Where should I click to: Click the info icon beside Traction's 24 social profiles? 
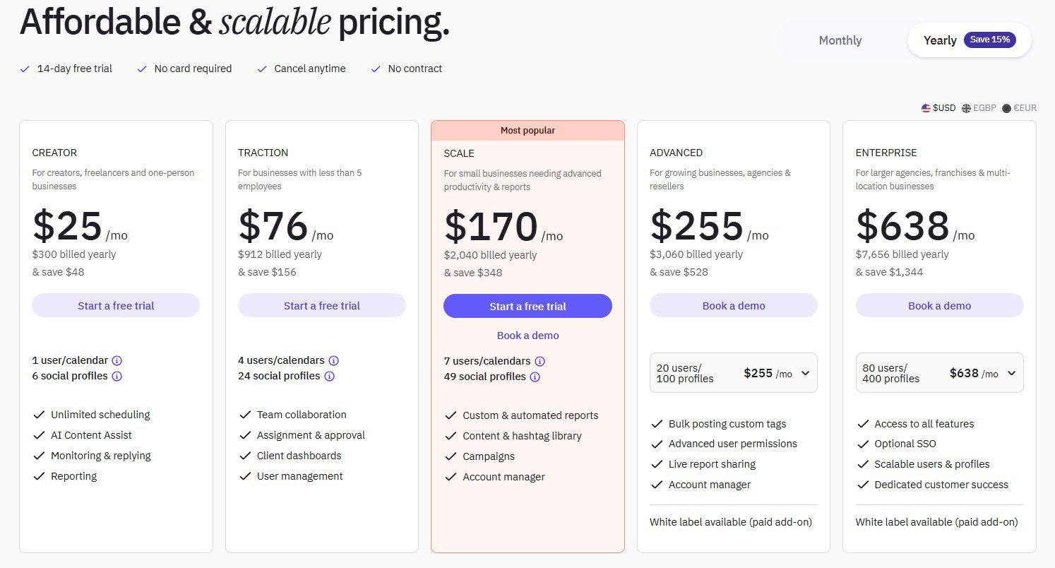(329, 376)
